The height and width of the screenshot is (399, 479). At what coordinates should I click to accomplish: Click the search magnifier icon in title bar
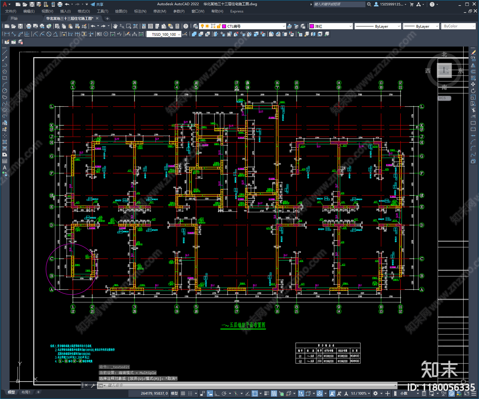click(369, 4)
